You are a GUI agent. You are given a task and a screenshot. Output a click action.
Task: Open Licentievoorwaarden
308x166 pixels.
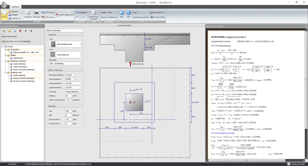pos(141,17)
